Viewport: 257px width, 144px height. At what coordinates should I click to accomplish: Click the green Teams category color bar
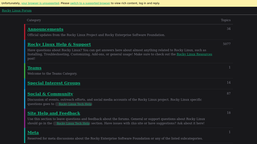pyautogui.click(x=24, y=71)
